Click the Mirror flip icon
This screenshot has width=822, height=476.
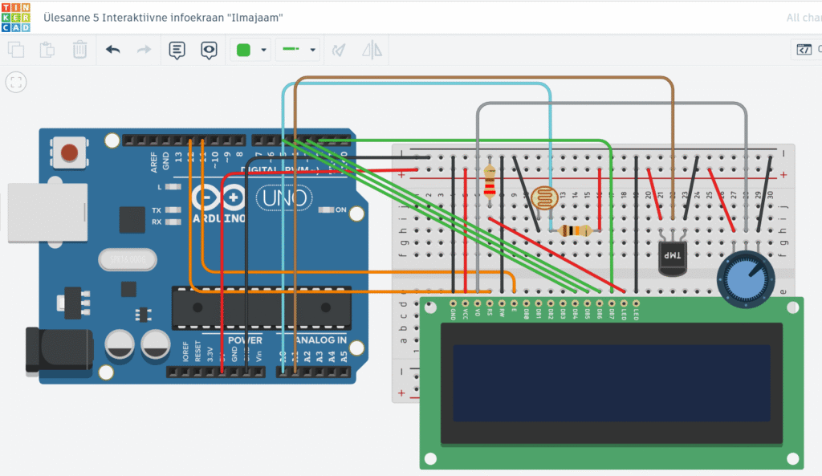click(372, 50)
